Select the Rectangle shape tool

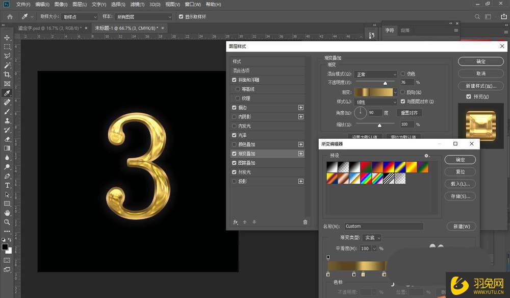(x=7, y=204)
